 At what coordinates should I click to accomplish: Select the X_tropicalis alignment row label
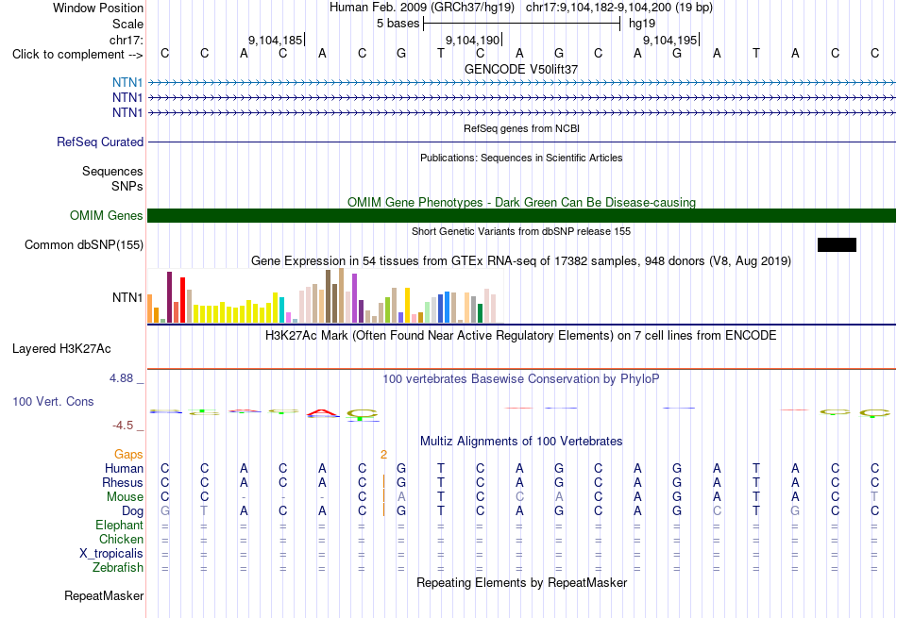pyautogui.click(x=111, y=554)
